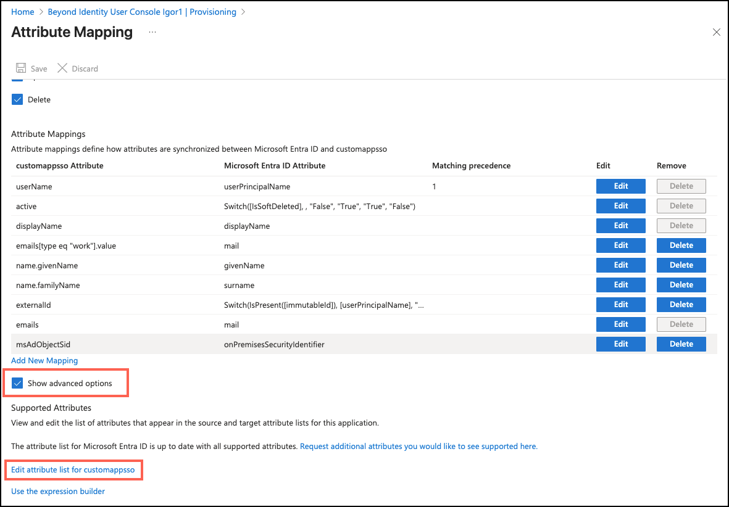This screenshot has height=507, width=729.
Task: Delete the emails work value mapping
Action: pyautogui.click(x=681, y=245)
